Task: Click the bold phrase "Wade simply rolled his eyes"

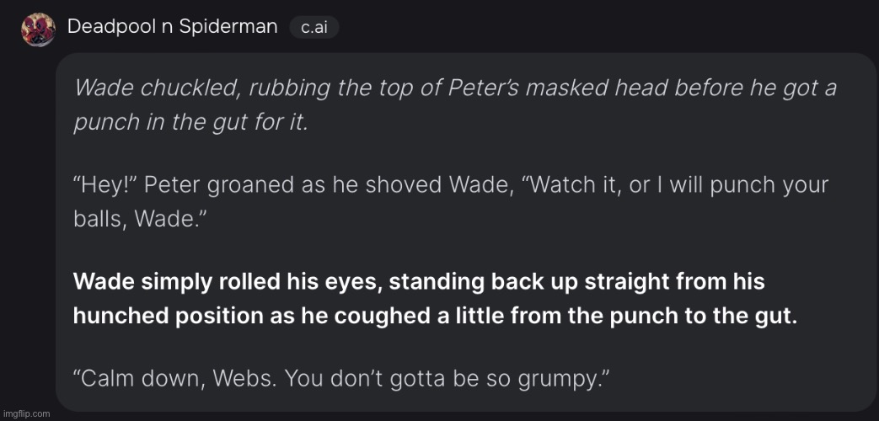Action: [x=226, y=281]
